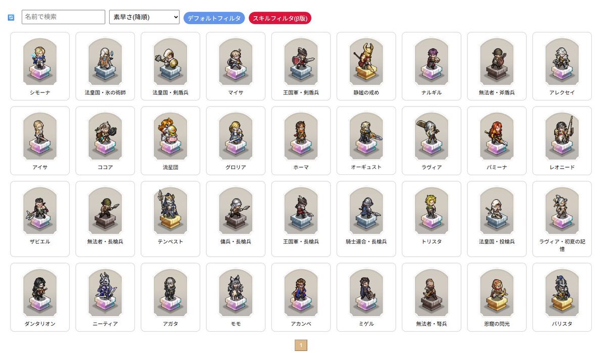
Task: Open the 法皇国・氷の術師 card
Action: click(x=105, y=66)
